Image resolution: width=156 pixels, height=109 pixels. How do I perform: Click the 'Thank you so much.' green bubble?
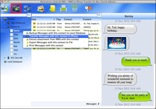136,61
